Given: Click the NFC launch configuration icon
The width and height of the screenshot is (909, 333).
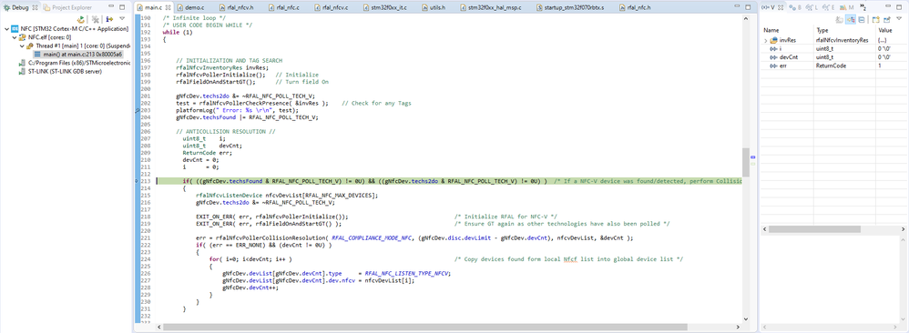Looking at the screenshot, I should tap(15, 29).
